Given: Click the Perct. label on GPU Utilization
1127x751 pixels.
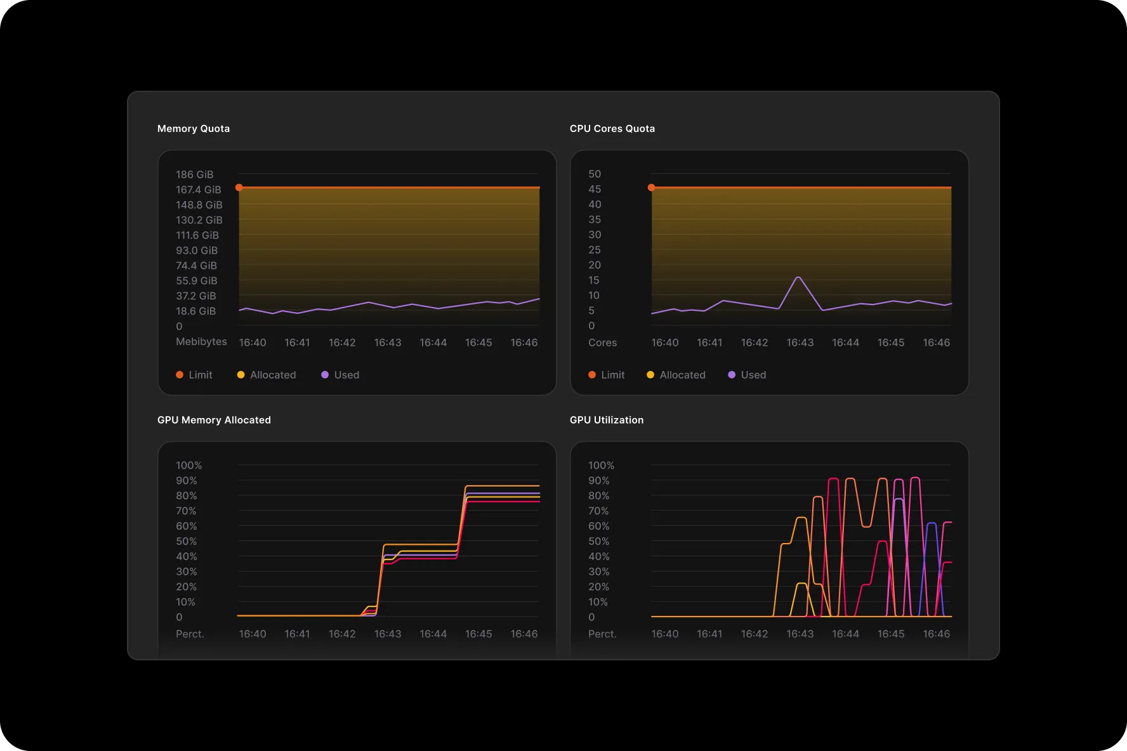Looking at the screenshot, I should tap(602, 634).
